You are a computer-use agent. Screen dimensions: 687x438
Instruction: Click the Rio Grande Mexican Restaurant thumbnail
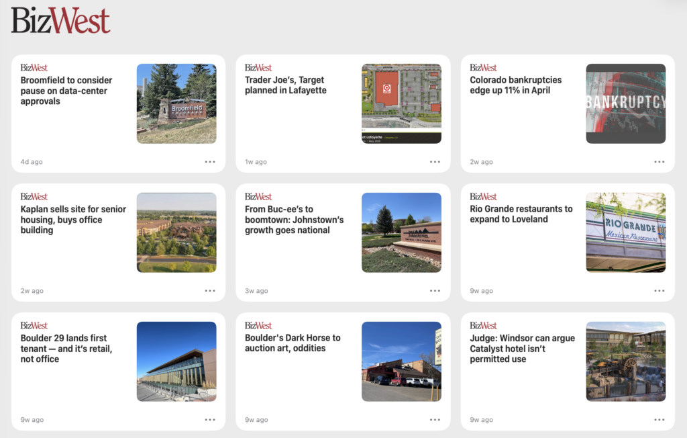(626, 232)
